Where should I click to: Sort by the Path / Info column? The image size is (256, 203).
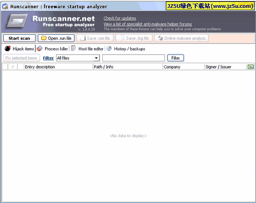pyautogui.click(x=128, y=67)
